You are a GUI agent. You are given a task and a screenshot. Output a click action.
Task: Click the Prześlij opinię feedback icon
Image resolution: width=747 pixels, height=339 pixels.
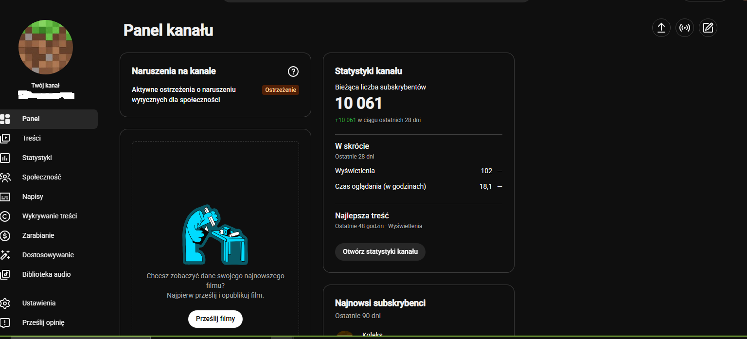(x=5, y=322)
